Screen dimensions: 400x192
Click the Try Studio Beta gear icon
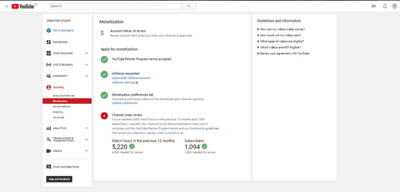point(49,31)
